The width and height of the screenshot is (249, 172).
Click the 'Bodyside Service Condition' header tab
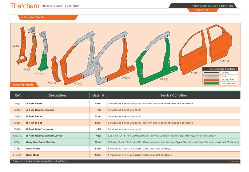(213, 6)
